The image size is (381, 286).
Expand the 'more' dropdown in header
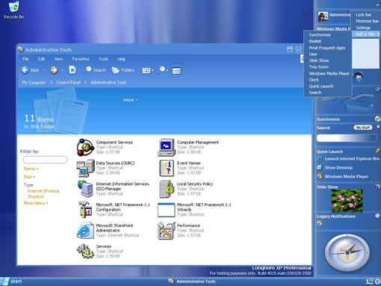(130, 100)
